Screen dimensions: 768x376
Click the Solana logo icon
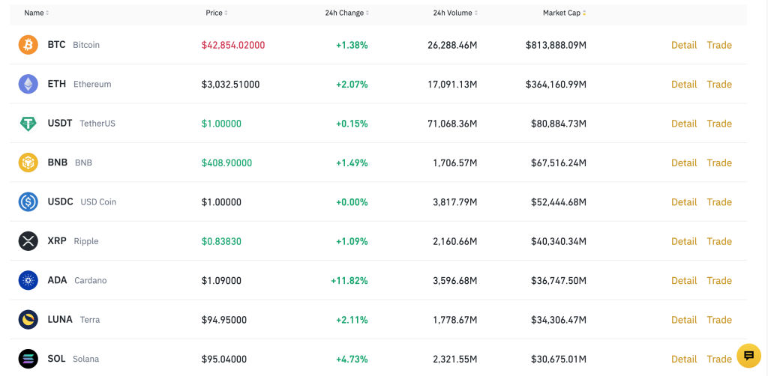[28, 359]
